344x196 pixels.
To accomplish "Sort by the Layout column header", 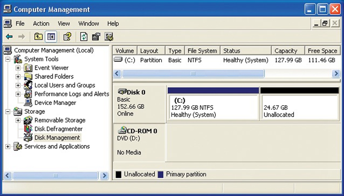I will point(151,50).
